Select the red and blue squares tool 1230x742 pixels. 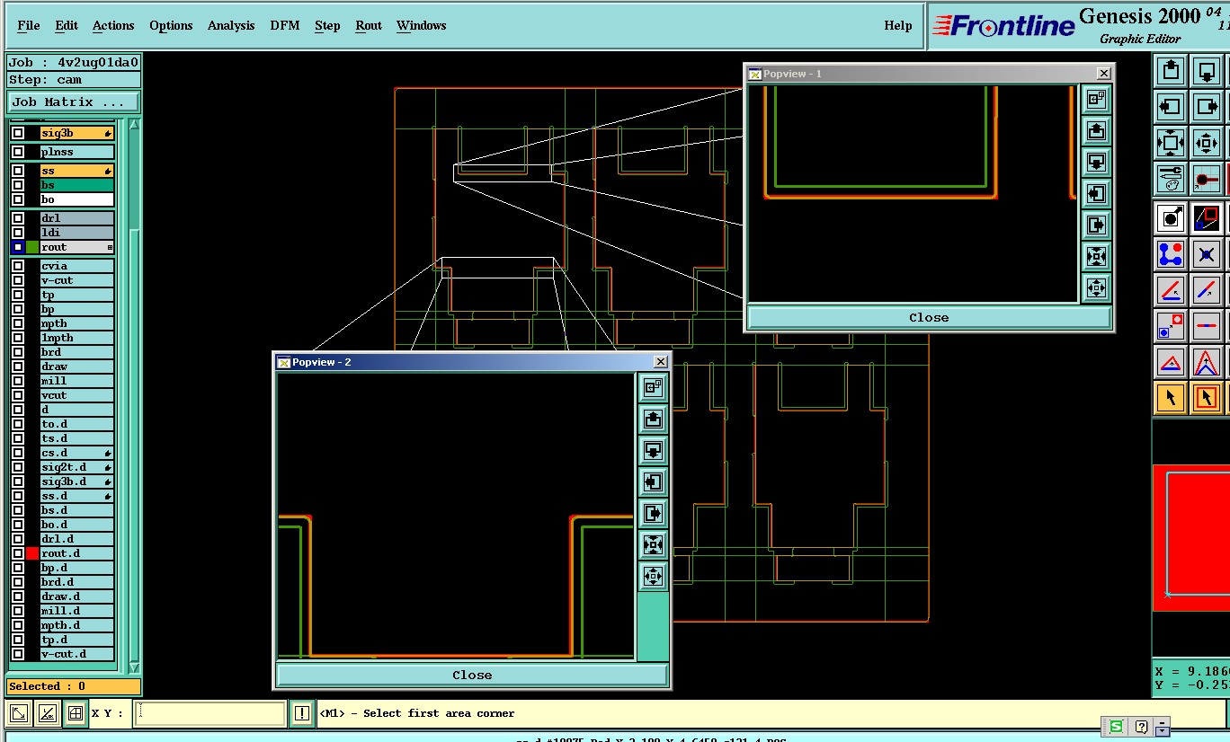pyautogui.click(x=1206, y=217)
